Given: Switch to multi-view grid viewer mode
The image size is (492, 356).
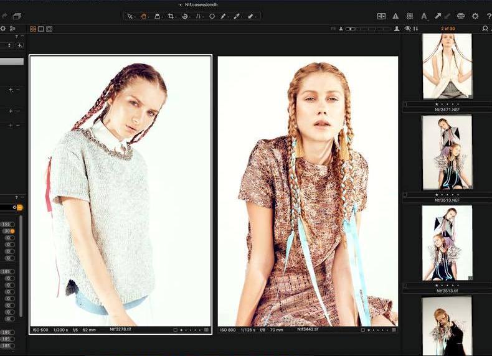Looking at the screenshot, I should click(x=32, y=29).
